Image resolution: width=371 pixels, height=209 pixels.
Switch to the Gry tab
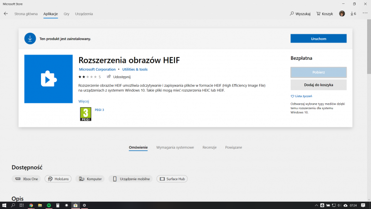pos(66,14)
